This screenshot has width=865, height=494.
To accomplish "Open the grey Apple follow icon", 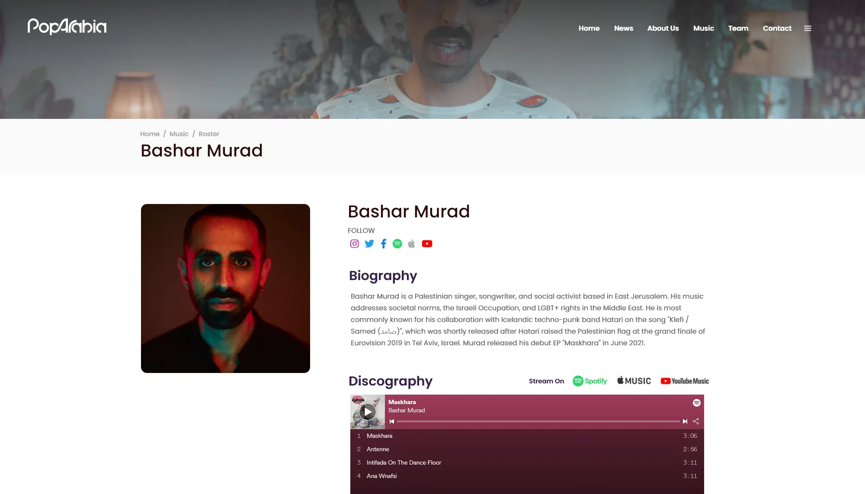I will coord(412,244).
